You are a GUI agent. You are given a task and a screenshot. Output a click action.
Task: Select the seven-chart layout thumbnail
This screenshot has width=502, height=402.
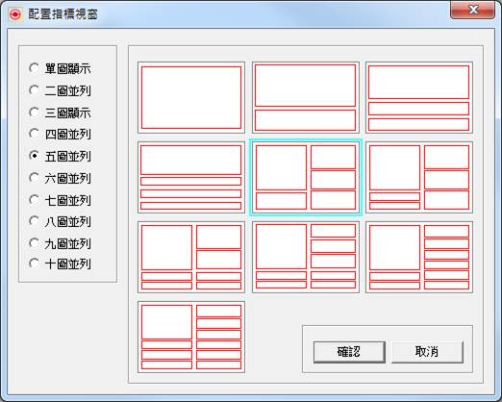tap(191, 257)
